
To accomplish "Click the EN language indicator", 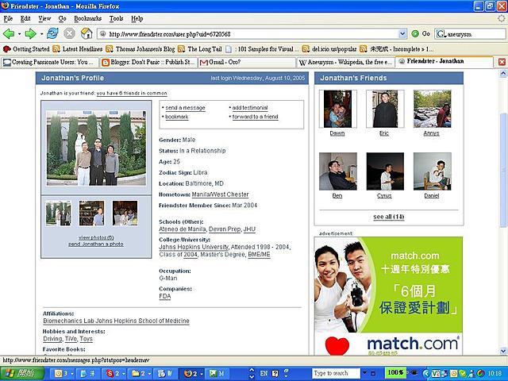I will (264, 374).
